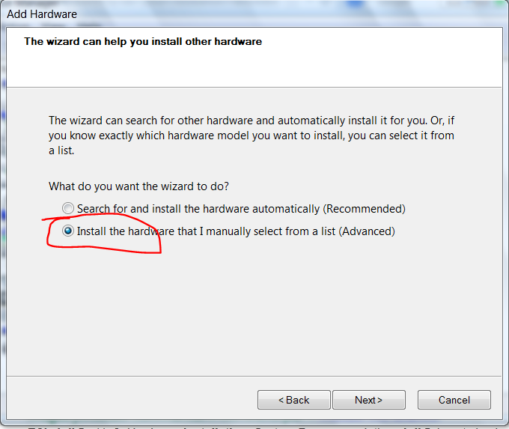This screenshot has height=429, width=509.
Task: Click the 'Install the hardware that I manually select' label
Action: [236, 231]
